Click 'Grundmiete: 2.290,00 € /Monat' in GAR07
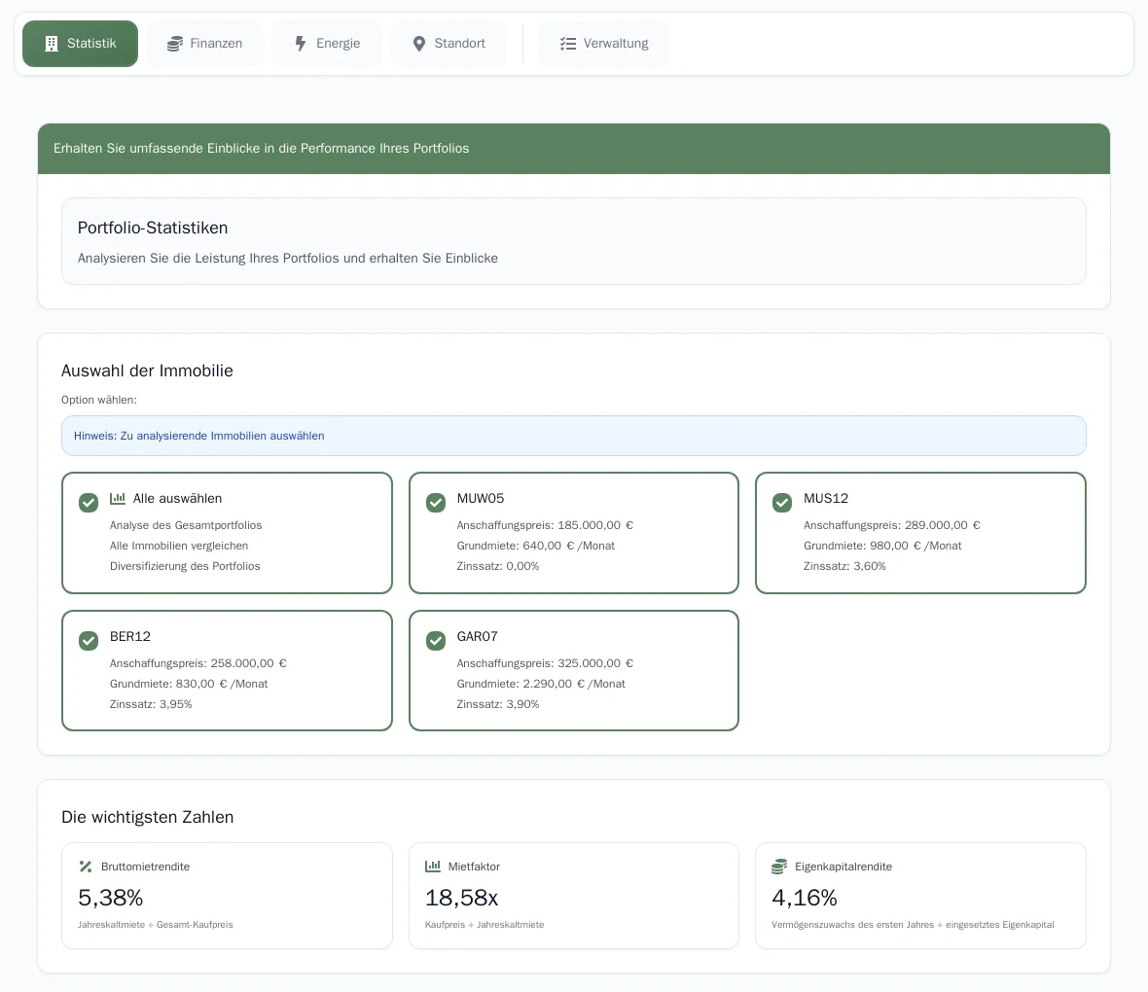 [x=541, y=684]
